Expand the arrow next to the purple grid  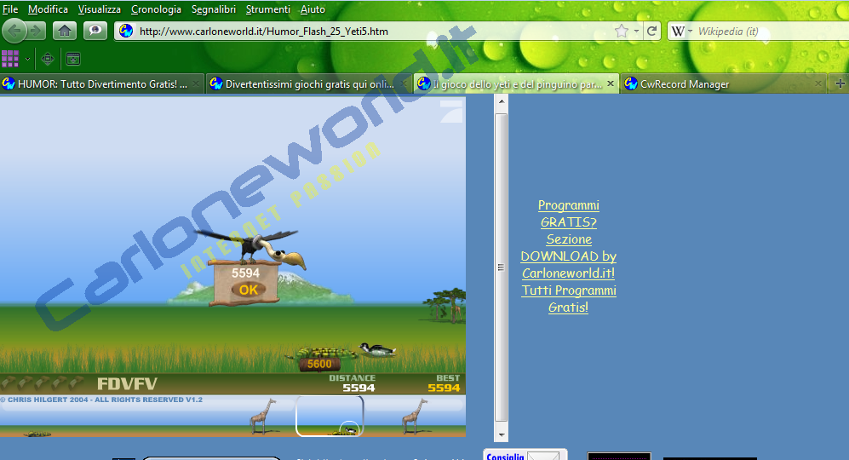[27, 59]
